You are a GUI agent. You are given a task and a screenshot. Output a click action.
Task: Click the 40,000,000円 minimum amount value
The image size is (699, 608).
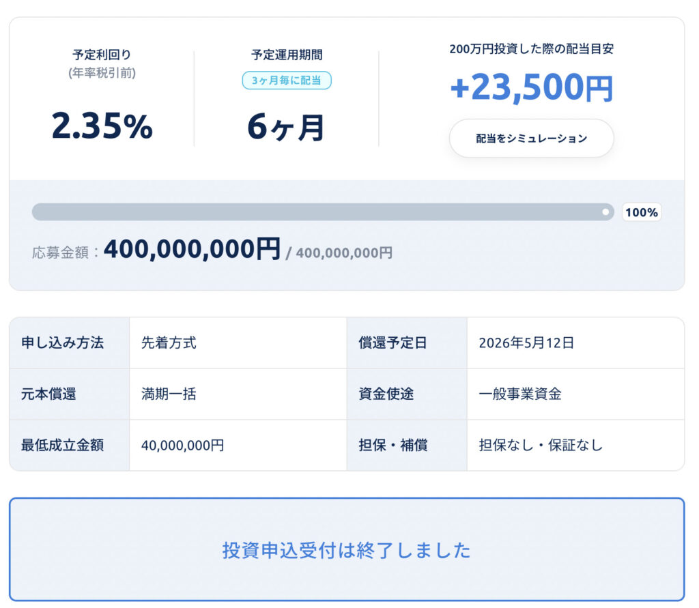(x=182, y=446)
